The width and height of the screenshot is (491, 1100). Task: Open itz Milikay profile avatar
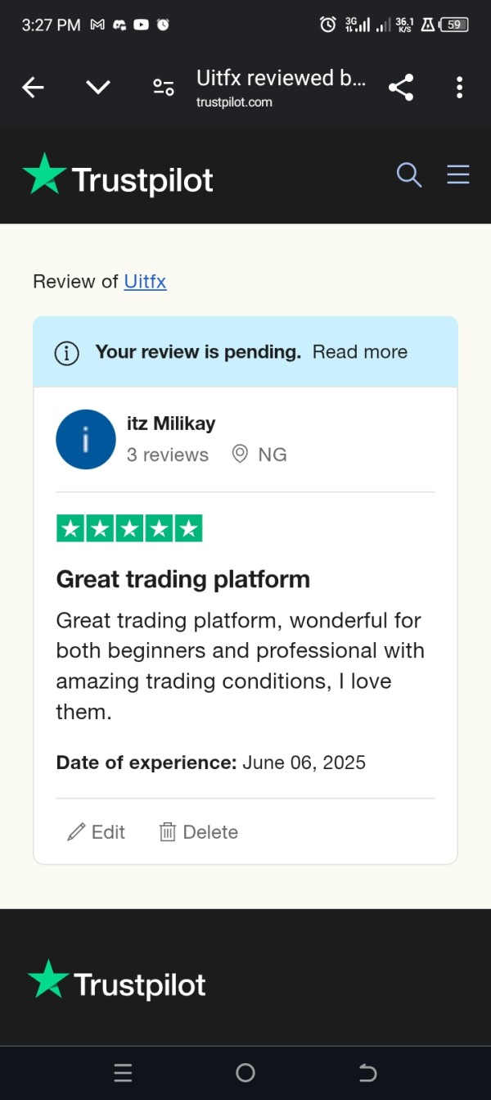86,440
